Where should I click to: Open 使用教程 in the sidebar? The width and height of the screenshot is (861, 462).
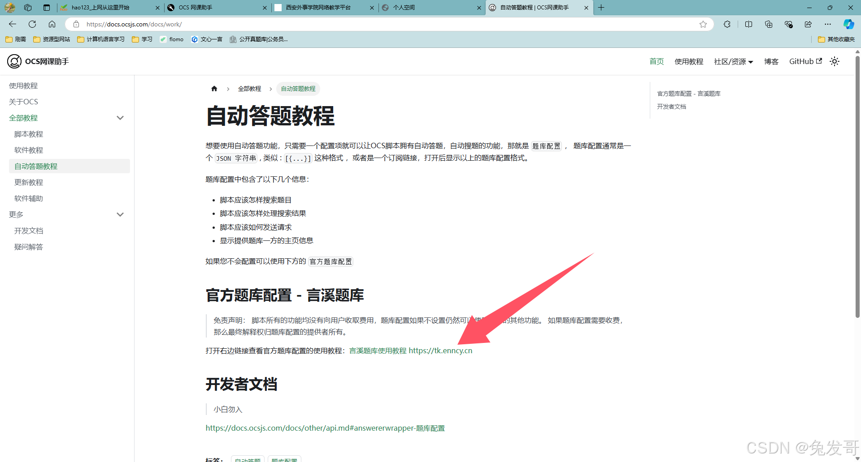pos(23,86)
